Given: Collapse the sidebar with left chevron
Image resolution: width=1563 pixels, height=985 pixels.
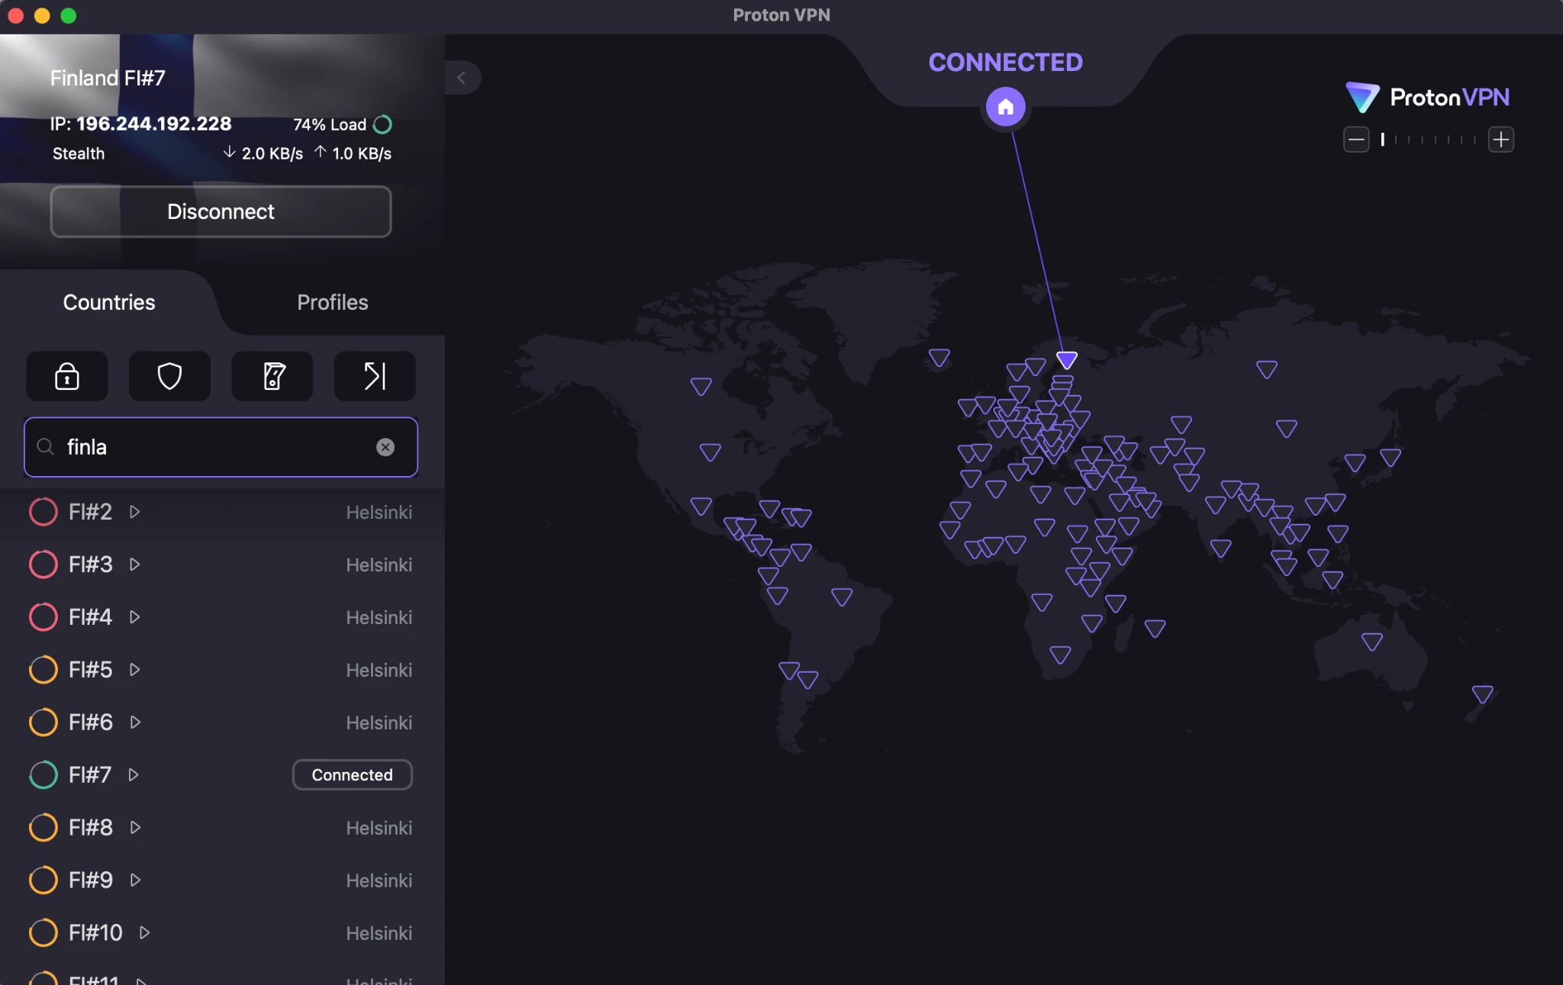Looking at the screenshot, I should pyautogui.click(x=462, y=77).
